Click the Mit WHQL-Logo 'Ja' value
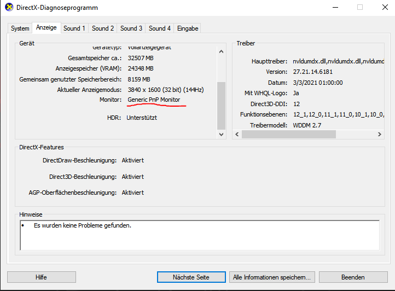Screen dimensions: 395x291 click(x=296, y=93)
